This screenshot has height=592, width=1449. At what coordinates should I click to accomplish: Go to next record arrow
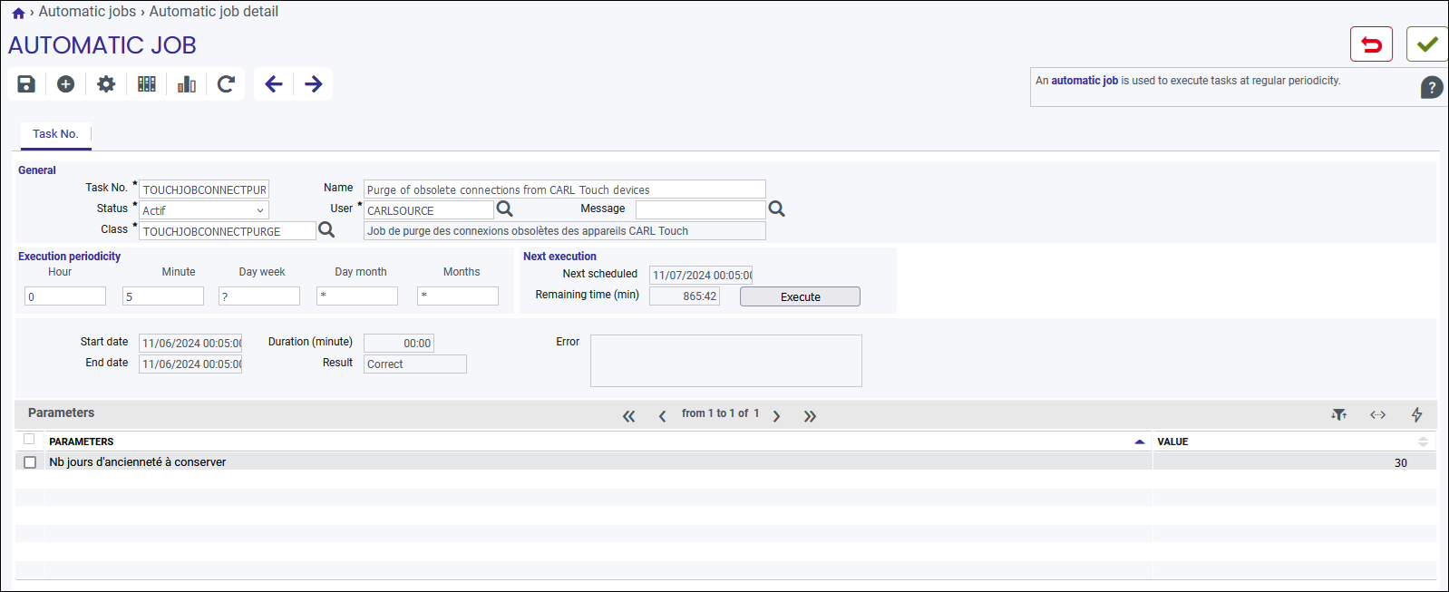pyautogui.click(x=314, y=84)
